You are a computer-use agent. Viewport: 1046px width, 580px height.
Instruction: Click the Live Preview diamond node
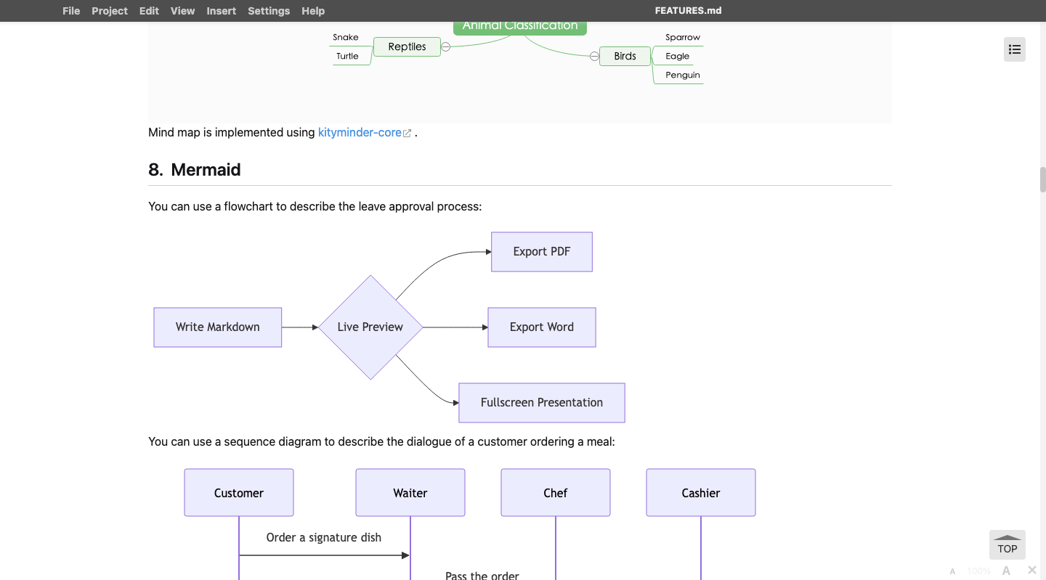point(370,327)
